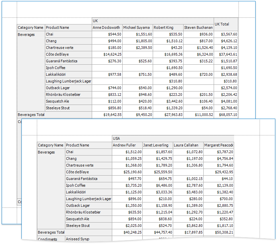The image size is (277, 244).
Task: Select the Steven Buchanan column header
Action: pyautogui.click(x=198, y=27)
